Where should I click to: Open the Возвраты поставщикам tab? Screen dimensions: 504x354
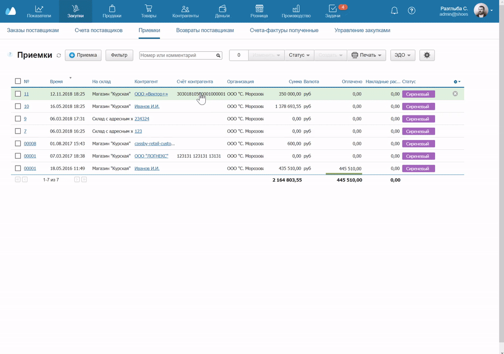[x=205, y=31]
